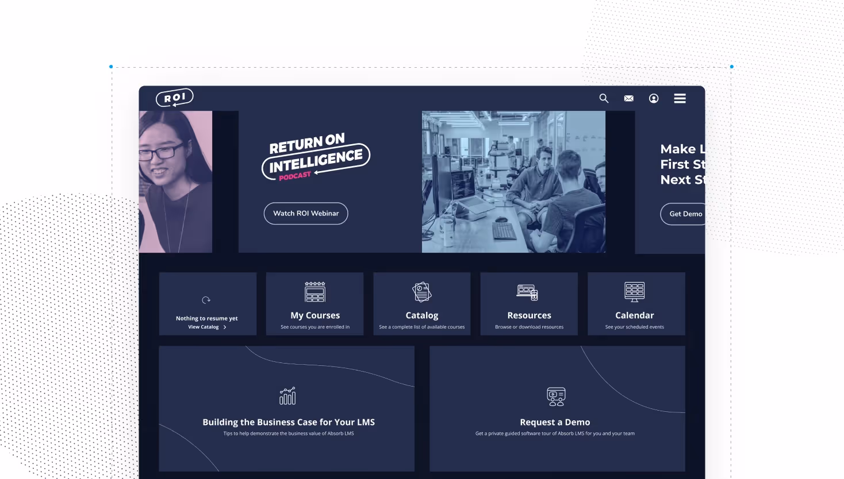The image size is (844, 479).
Task: Open the Resources tile title
Action: (x=529, y=315)
